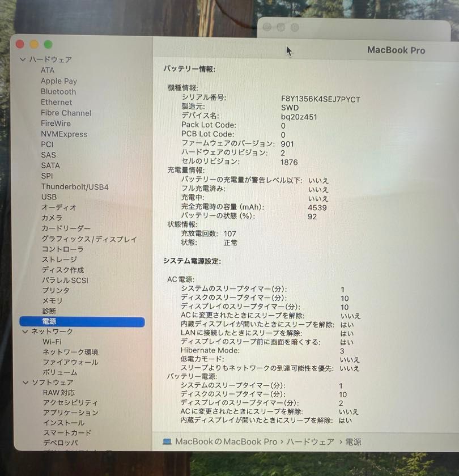Select デベロッパ in the sidebar

point(61,443)
